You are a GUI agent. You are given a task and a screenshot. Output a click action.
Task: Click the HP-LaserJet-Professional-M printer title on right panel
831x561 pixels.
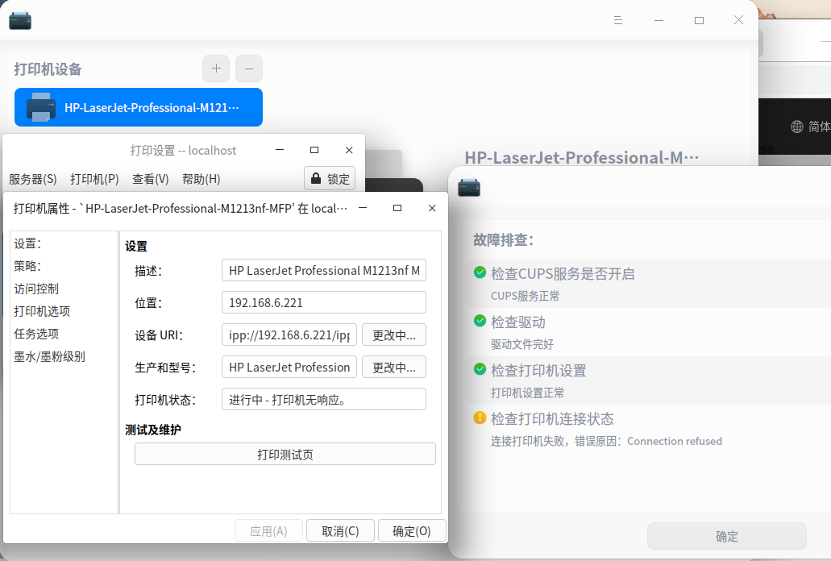point(581,157)
